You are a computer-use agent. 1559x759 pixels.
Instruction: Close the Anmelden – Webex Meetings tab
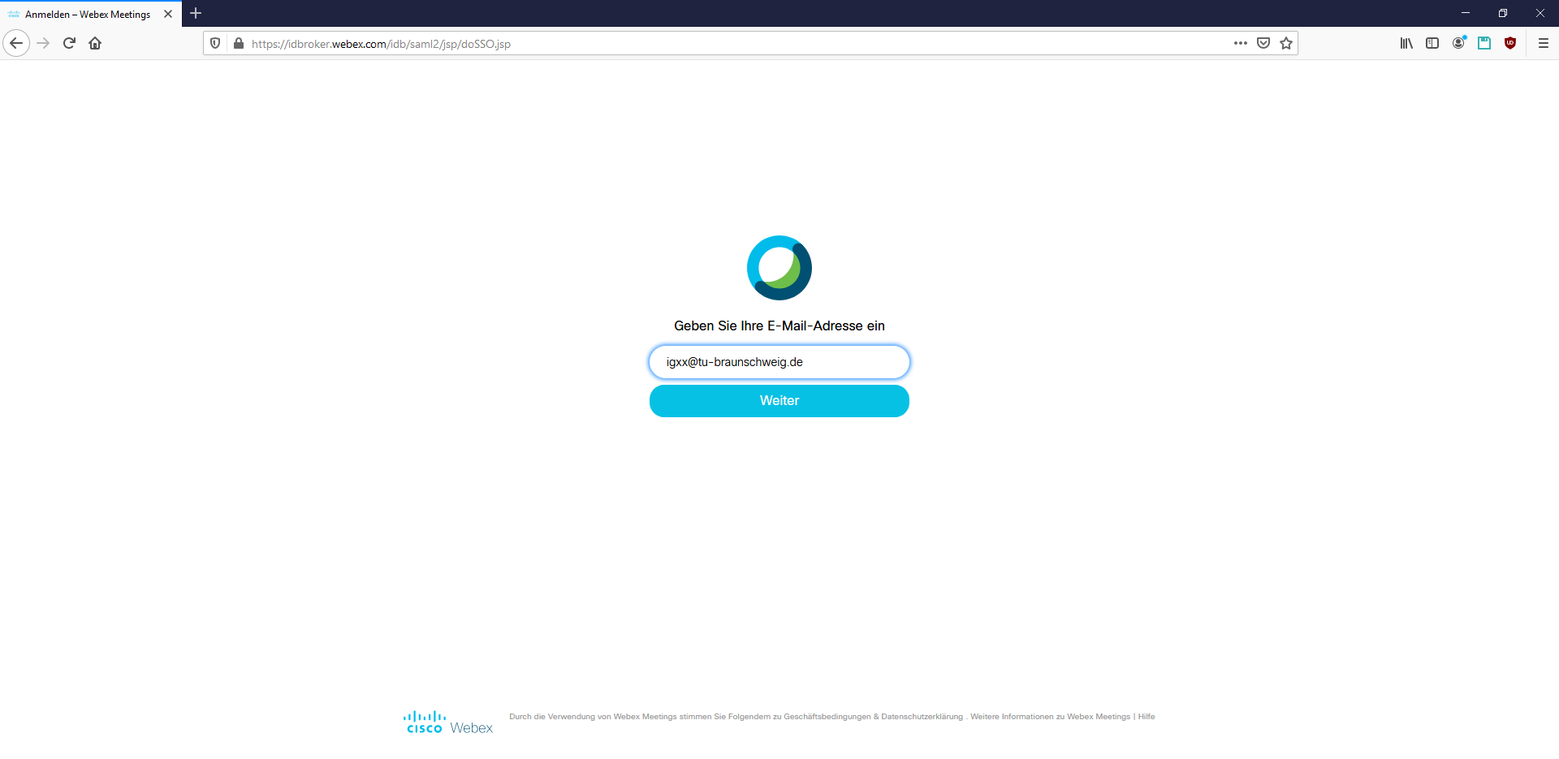[168, 14]
